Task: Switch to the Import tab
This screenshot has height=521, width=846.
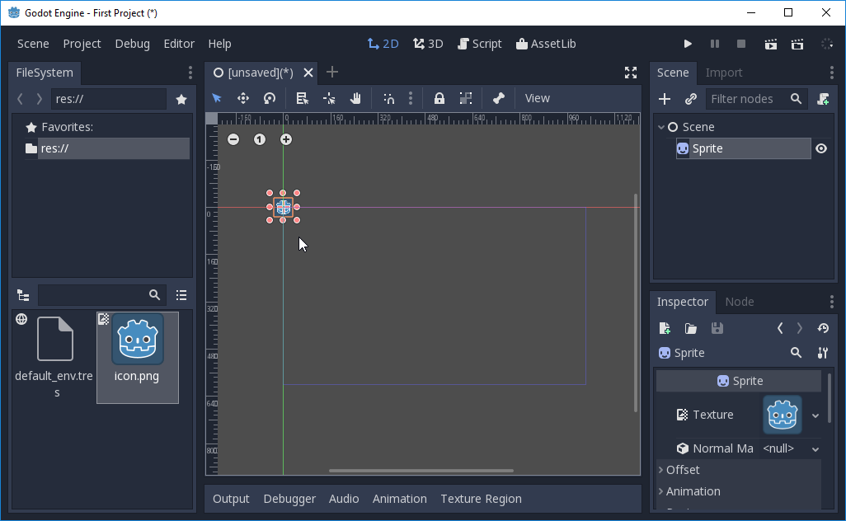Action: click(x=724, y=73)
